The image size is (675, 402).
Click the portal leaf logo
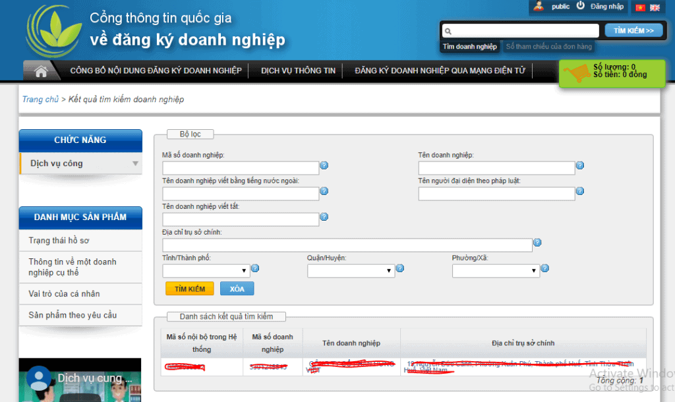[x=54, y=32]
